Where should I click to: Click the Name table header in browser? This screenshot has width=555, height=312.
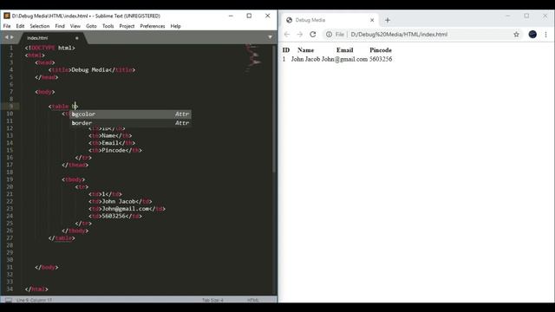[x=306, y=50]
